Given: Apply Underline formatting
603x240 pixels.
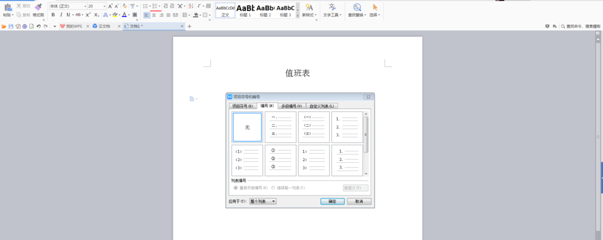Looking at the screenshot, I should click(x=68, y=14).
